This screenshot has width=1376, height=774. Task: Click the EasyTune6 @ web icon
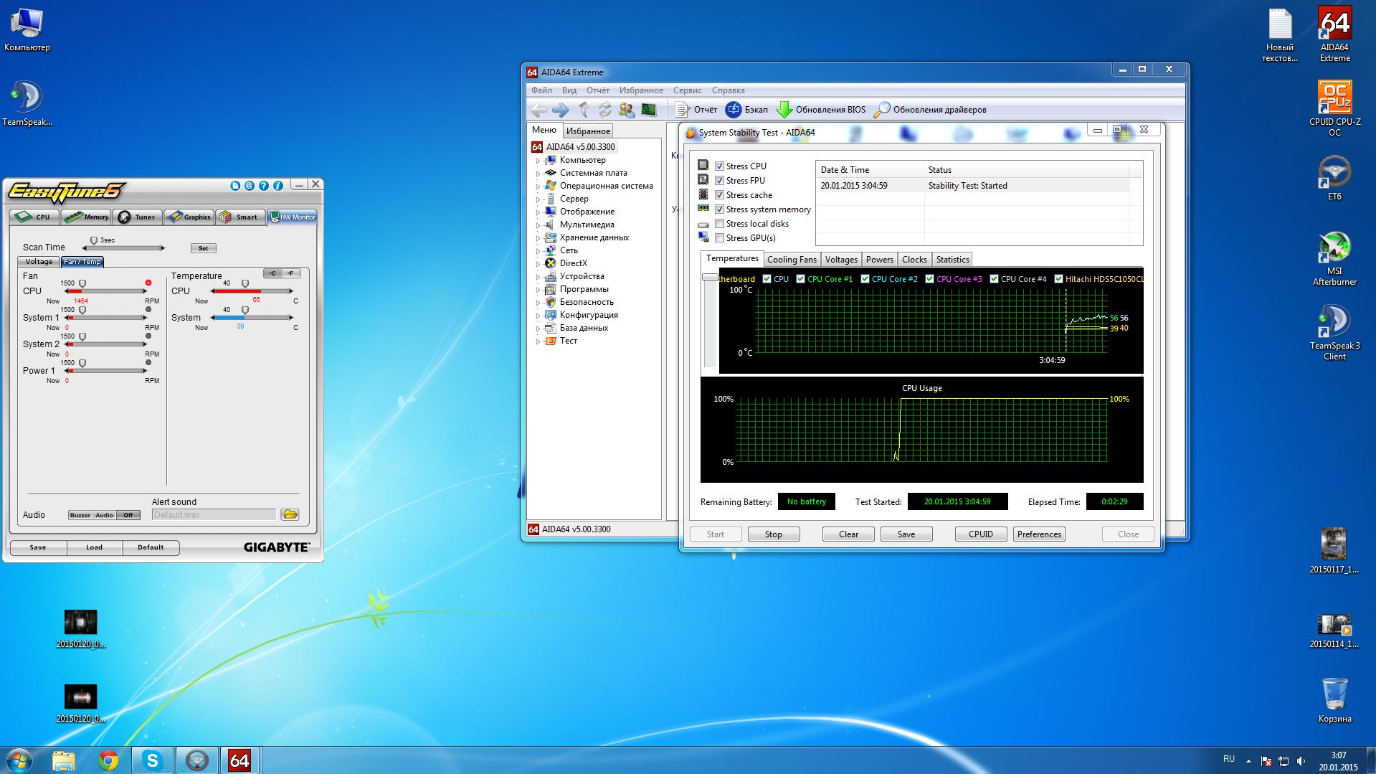coord(250,186)
